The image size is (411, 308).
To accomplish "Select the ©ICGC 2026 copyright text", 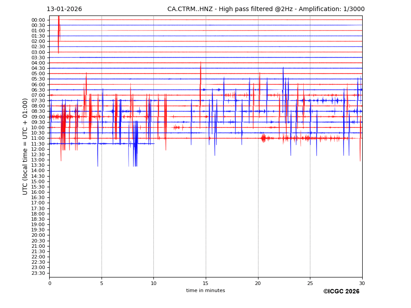I will tap(341, 292).
